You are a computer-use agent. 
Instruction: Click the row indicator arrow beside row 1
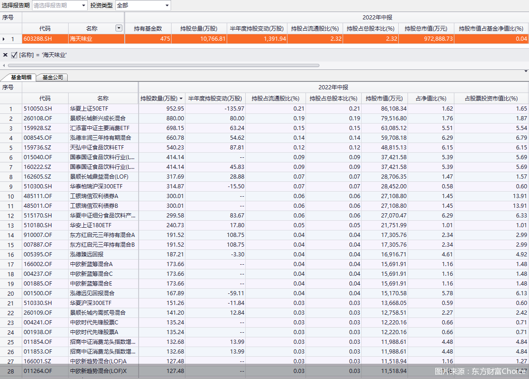pyautogui.click(x=4, y=39)
